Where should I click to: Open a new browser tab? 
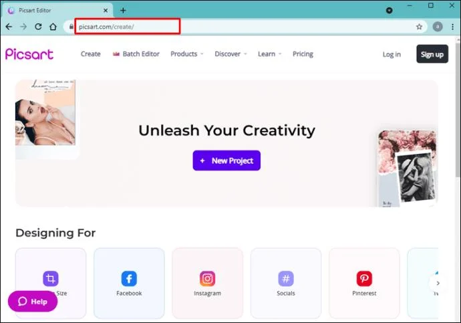pyautogui.click(x=123, y=11)
